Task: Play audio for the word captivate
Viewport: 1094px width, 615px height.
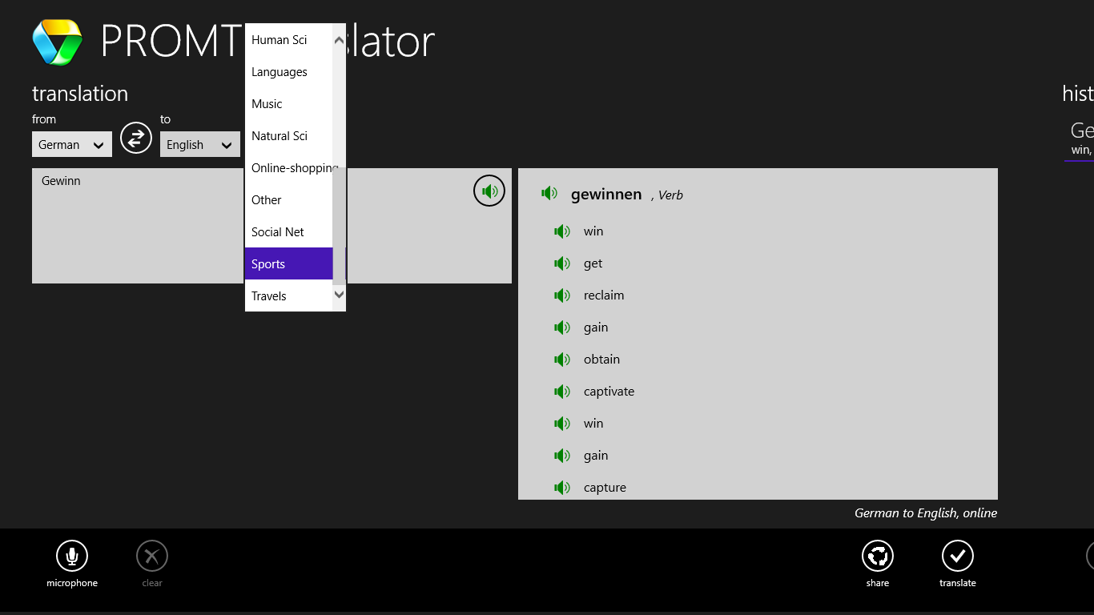Action: pos(562,392)
